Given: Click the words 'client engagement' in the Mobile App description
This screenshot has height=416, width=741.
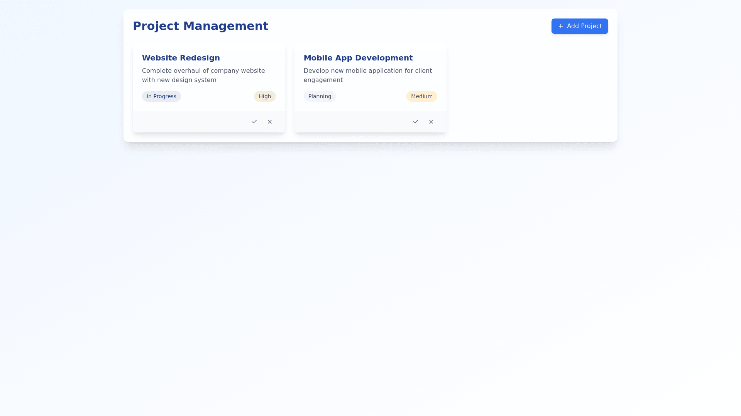Looking at the screenshot, I should (x=323, y=80).
